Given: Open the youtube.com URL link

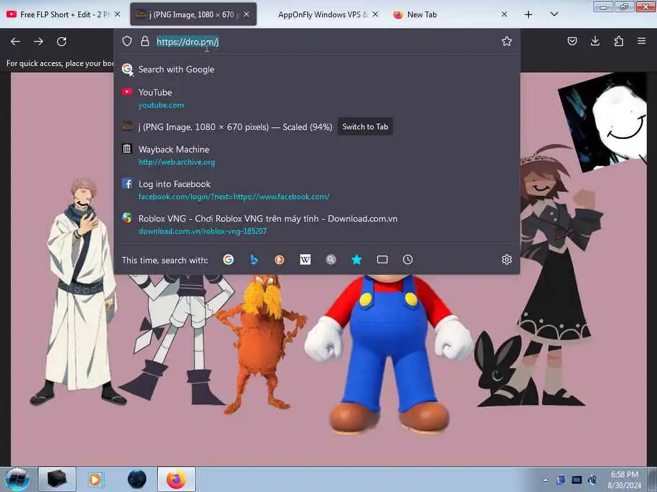Looking at the screenshot, I should [161, 105].
